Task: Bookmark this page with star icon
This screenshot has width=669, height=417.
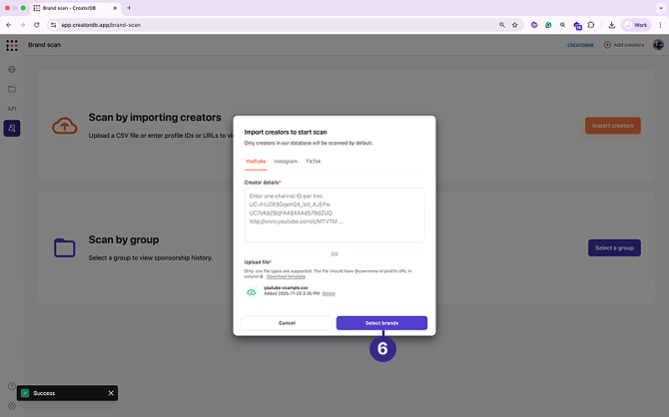Action: click(515, 24)
